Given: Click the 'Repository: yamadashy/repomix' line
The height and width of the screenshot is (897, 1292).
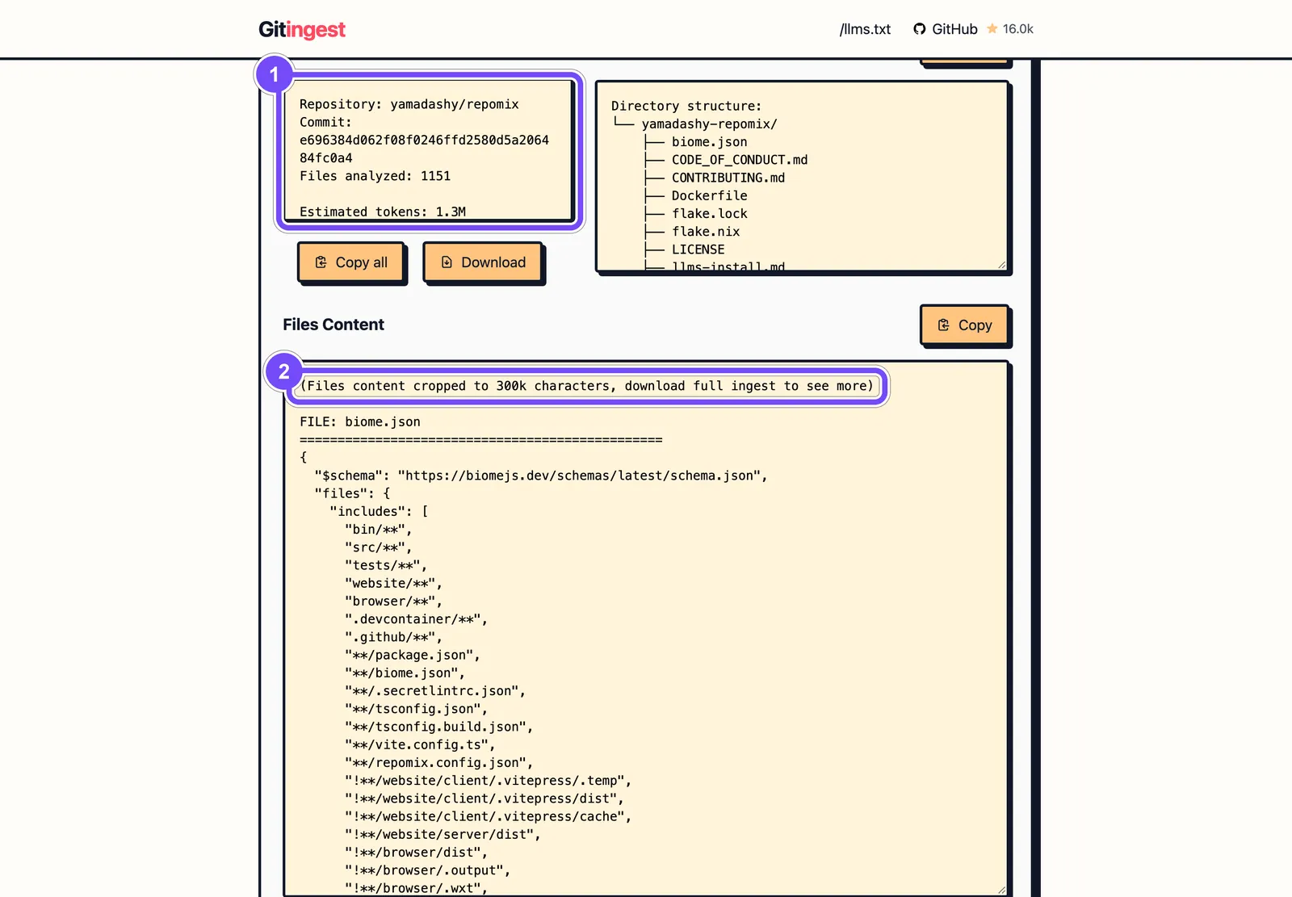Looking at the screenshot, I should tap(409, 104).
